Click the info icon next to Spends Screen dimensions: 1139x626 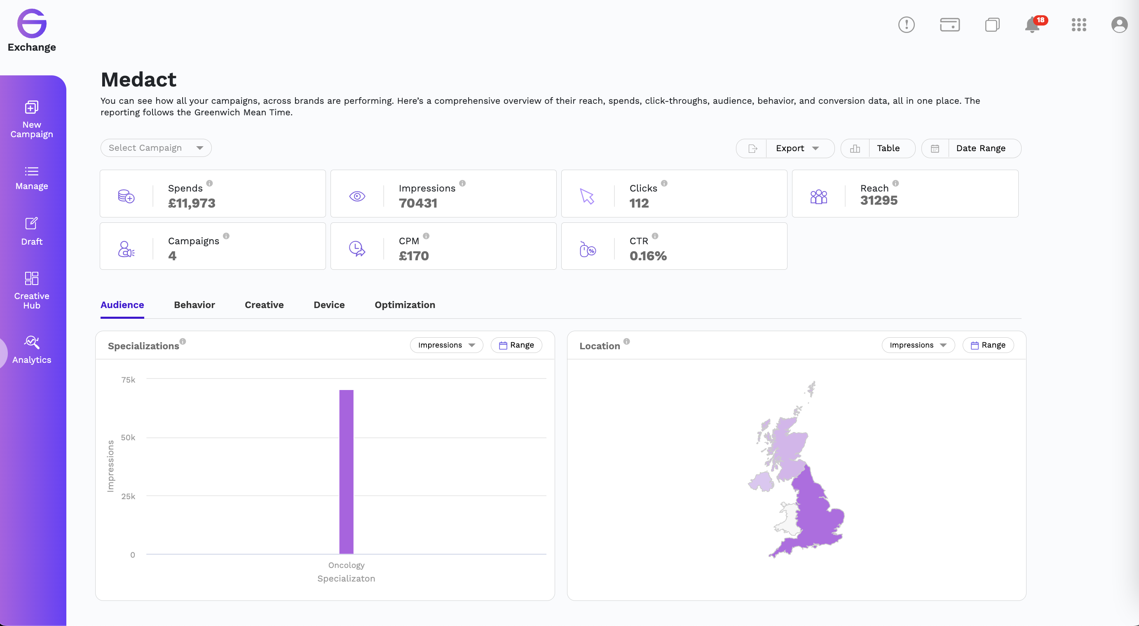[x=210, y=183]
